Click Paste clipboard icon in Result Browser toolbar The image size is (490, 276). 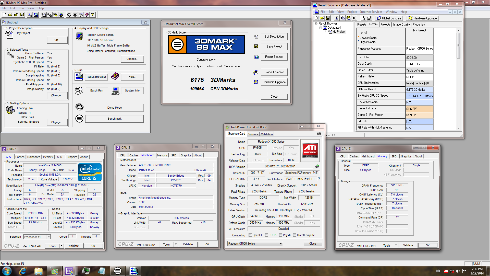348,18
